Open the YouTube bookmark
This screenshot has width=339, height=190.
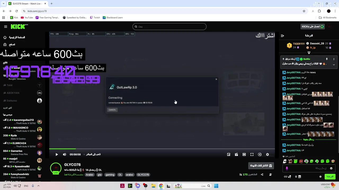(27, 18)
